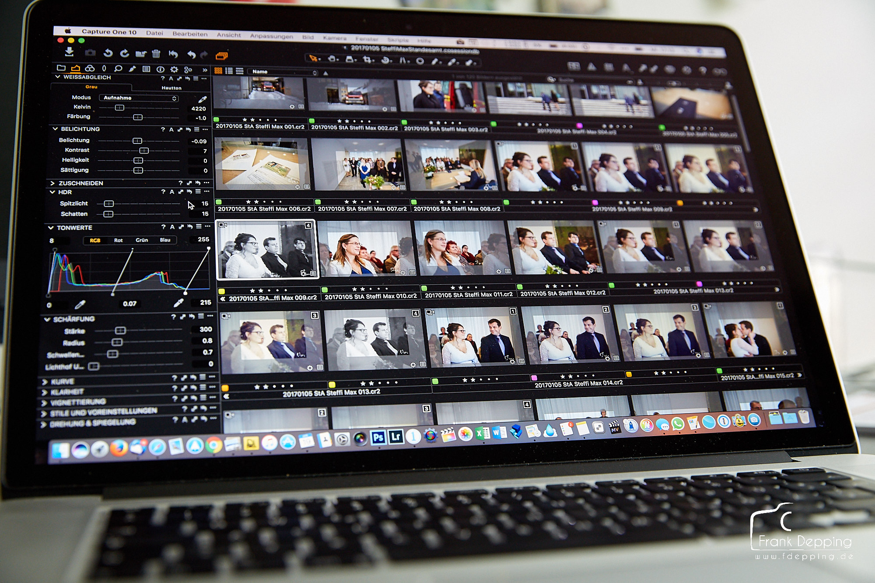Open WhatsApp in the Dock
Screen dimensions: 875x583
coord(677,423)
